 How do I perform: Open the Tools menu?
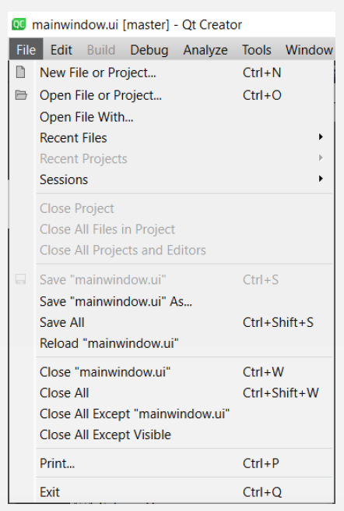(x=257, y=50)
